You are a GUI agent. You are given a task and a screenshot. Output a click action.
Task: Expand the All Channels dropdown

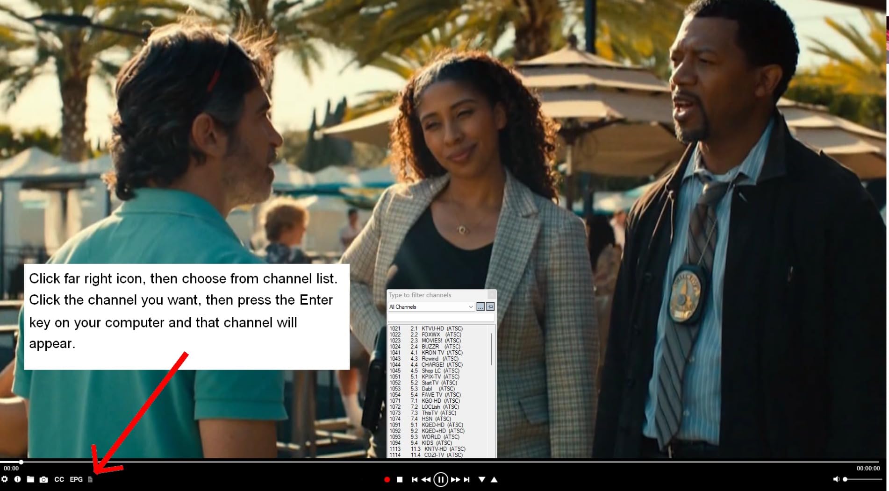pos(431,306)
